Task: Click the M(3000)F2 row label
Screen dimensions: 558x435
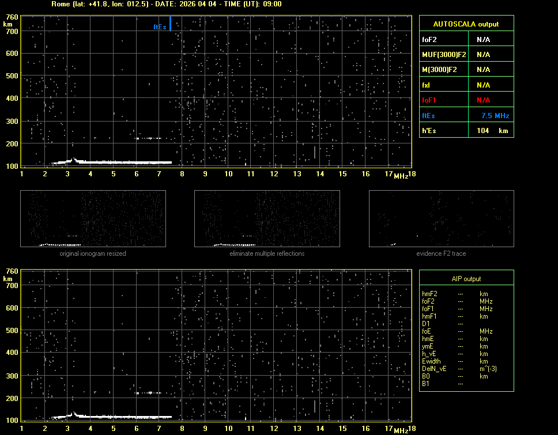Action: pos(439,70)
